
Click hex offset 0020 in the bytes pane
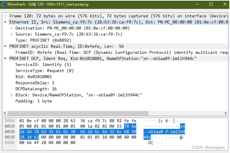10,132
